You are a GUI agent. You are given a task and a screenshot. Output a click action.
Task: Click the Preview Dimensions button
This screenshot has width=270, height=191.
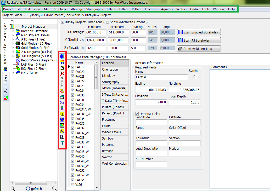point(199,49)
